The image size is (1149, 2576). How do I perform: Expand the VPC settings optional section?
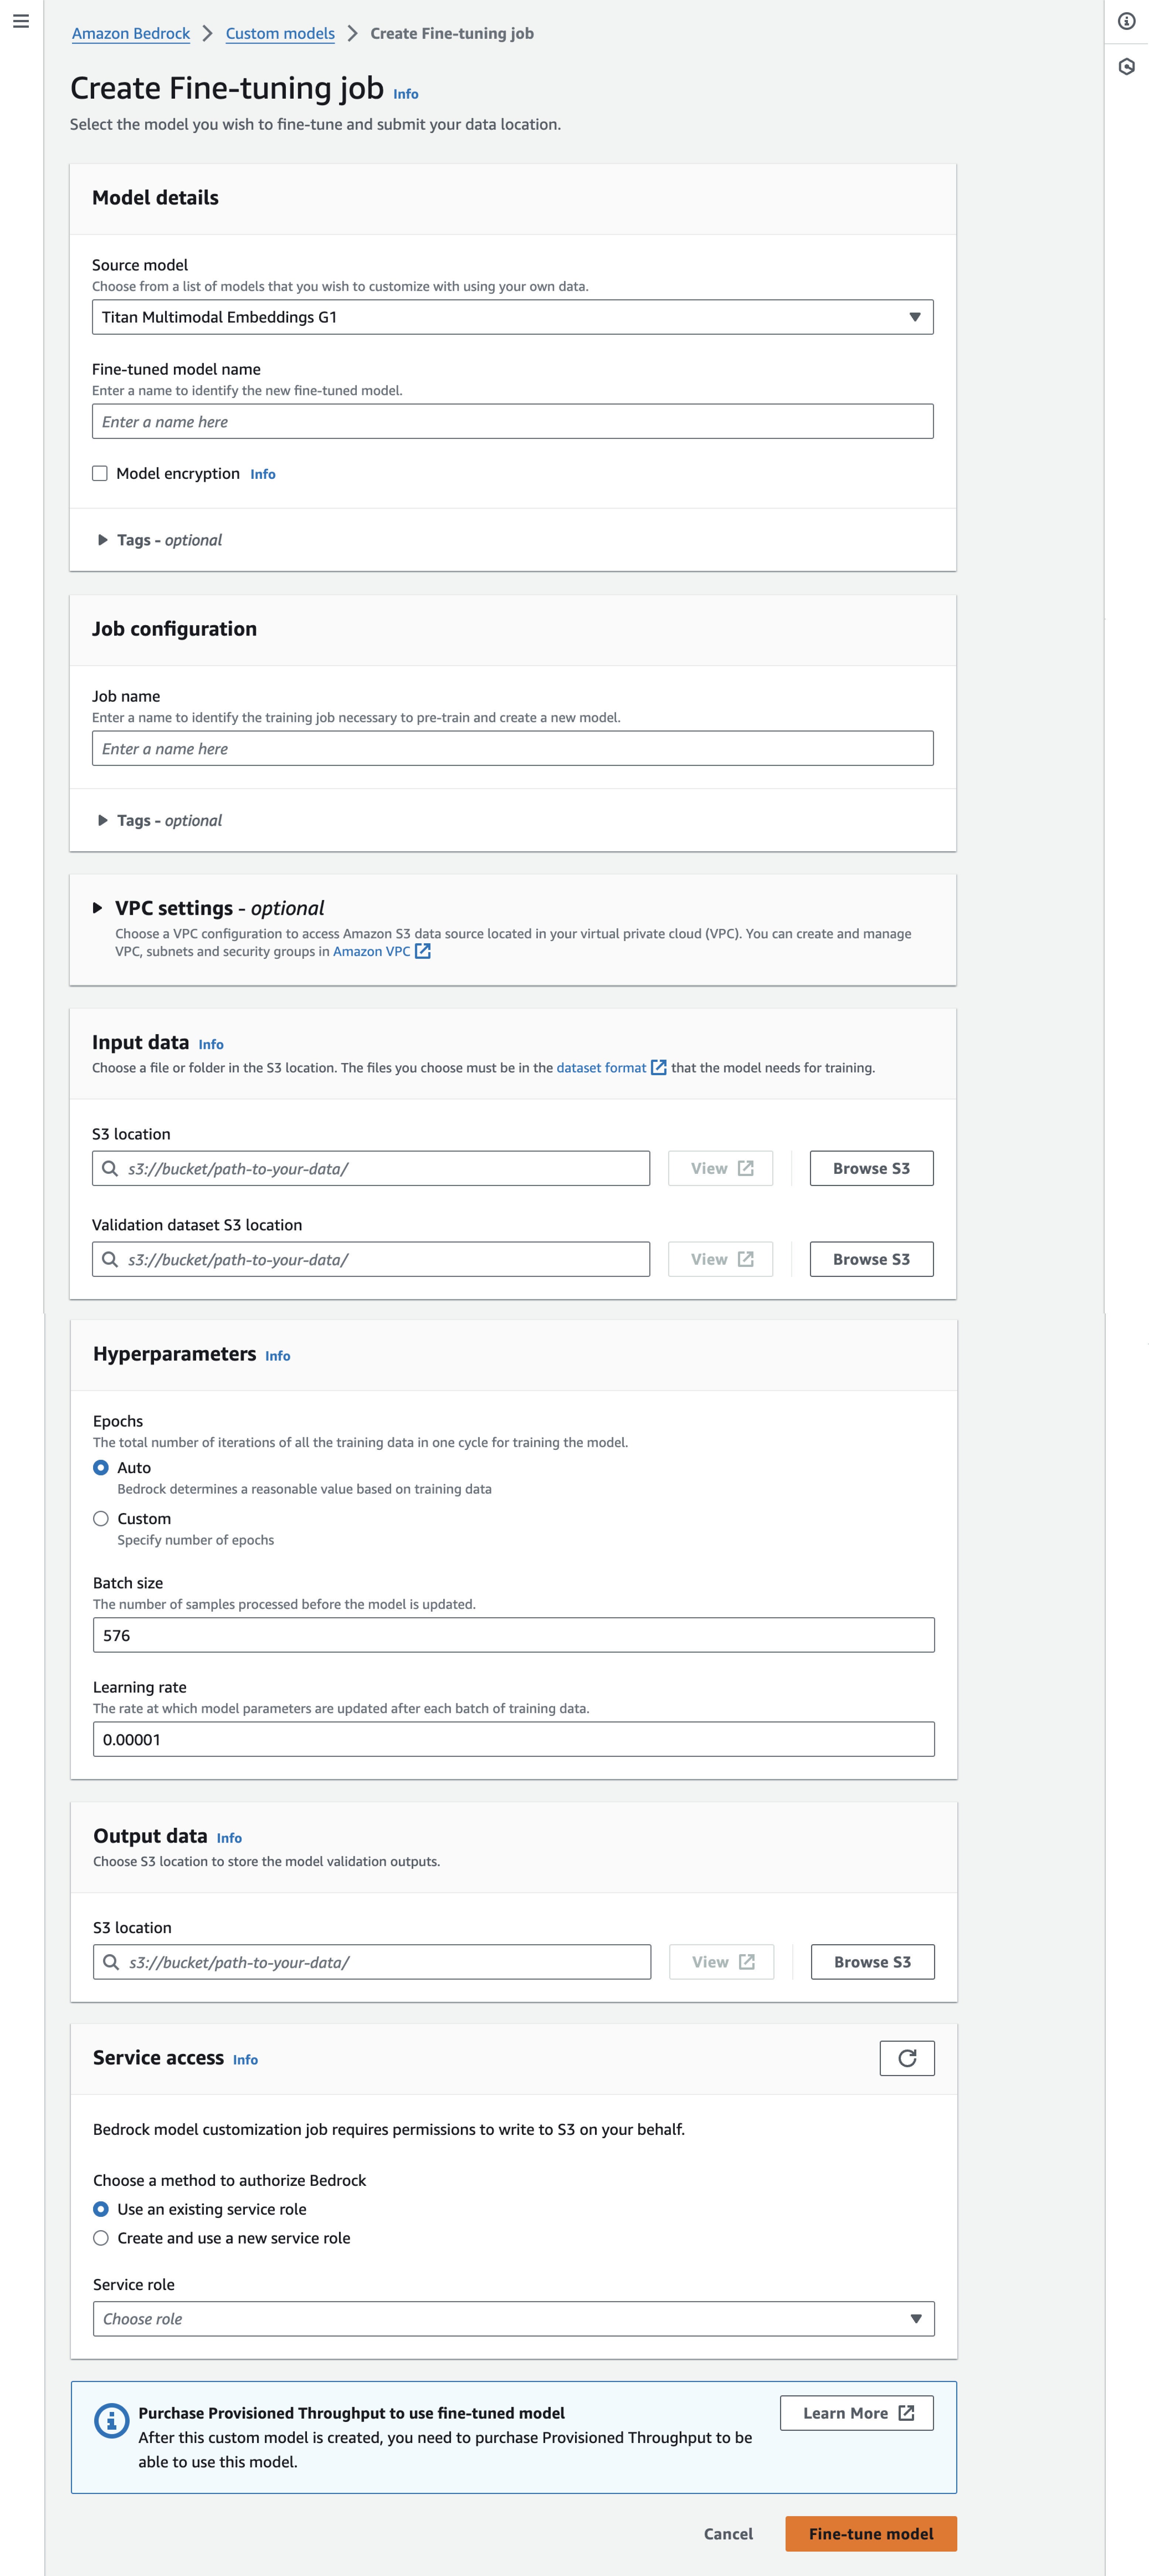(x=97, y=908)
